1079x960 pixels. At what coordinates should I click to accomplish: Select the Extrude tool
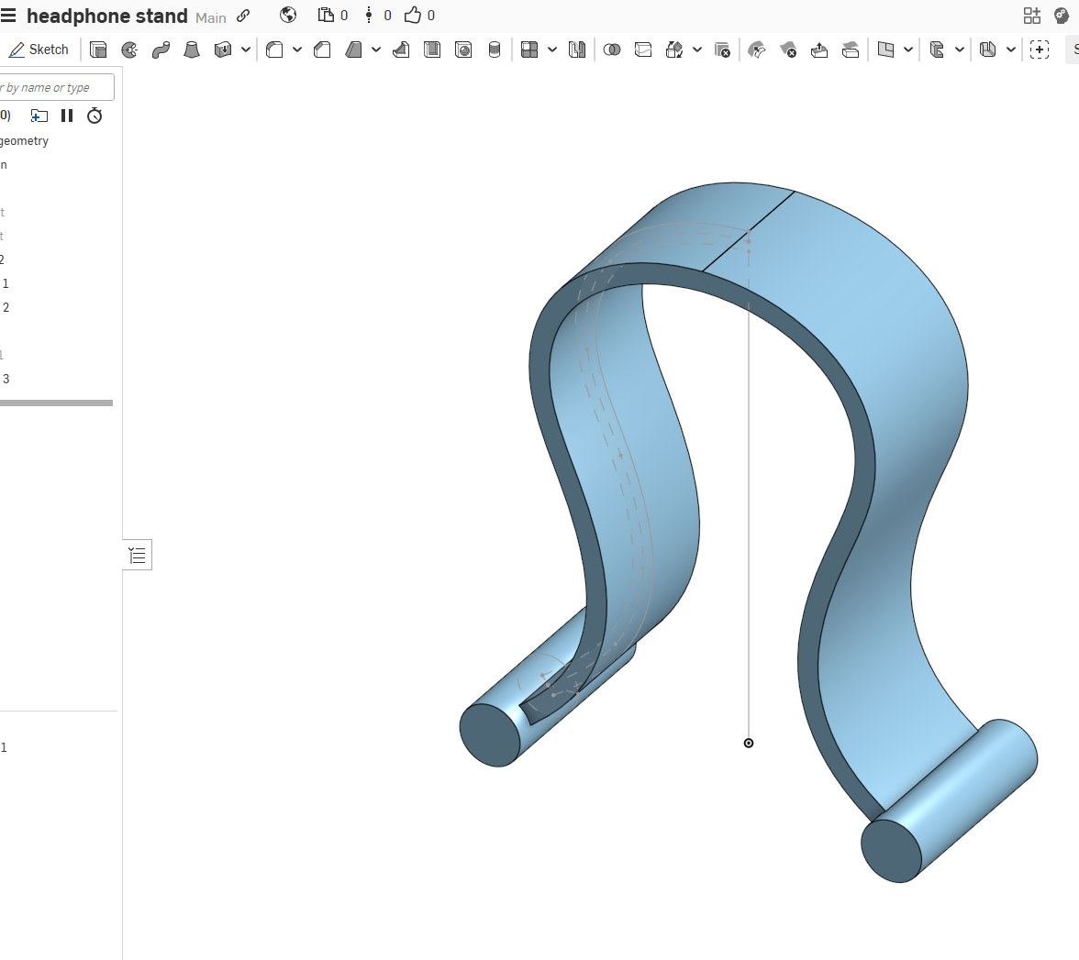click(x=98, y=50)
